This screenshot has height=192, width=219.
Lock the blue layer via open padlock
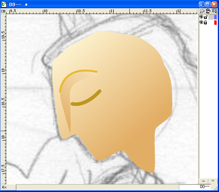coord(206,17)
